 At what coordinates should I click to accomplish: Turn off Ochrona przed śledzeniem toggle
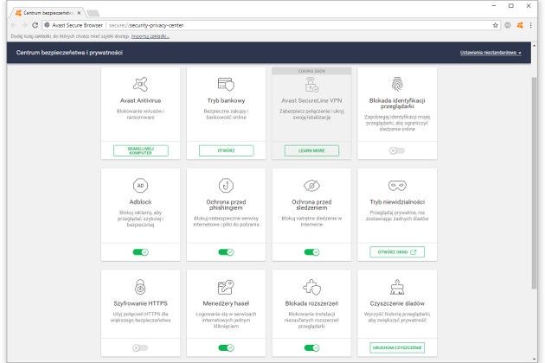tap(311, 252)
